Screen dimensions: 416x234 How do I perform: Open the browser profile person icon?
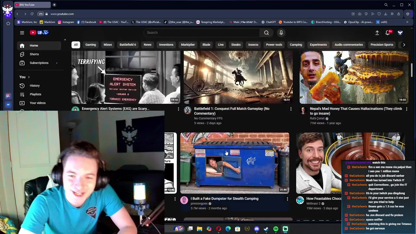tap(398, 14)
